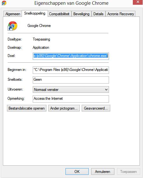The height and width of the screenshot is (178, 143).
Task: Click inside the Doel target field
Action: coord(71,56)
